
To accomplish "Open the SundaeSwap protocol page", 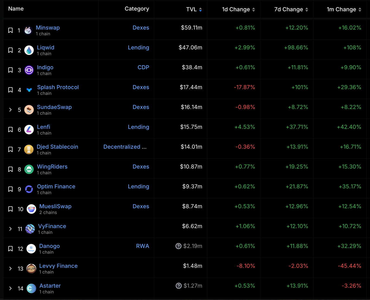I will (x=54, y=107).
